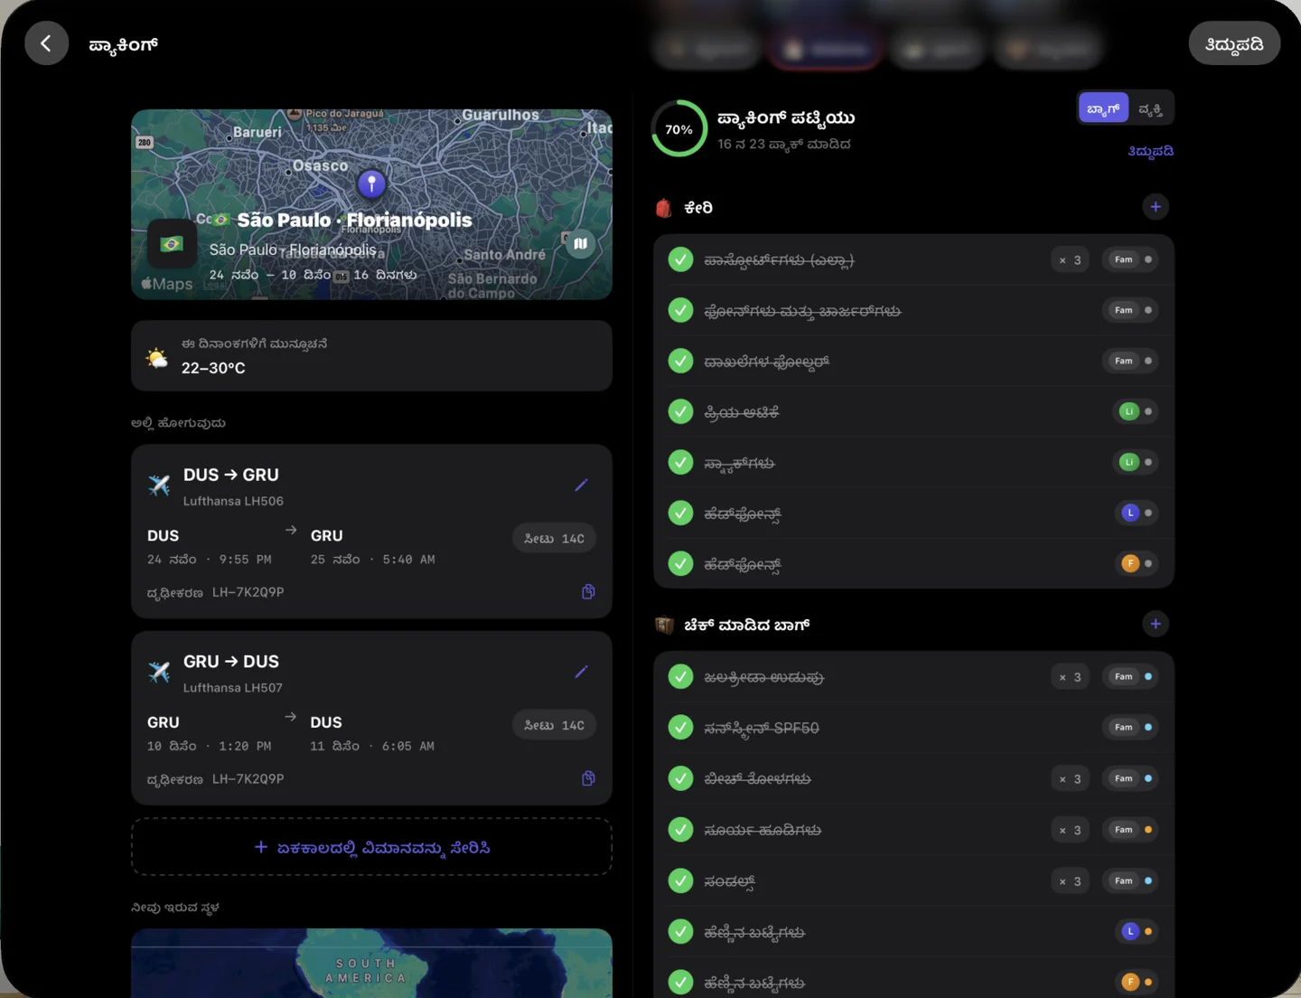The height and width of the screenshot is (998, 1301).
Task: Click the Brazil flag trip icon
Action: click(172, 243)
